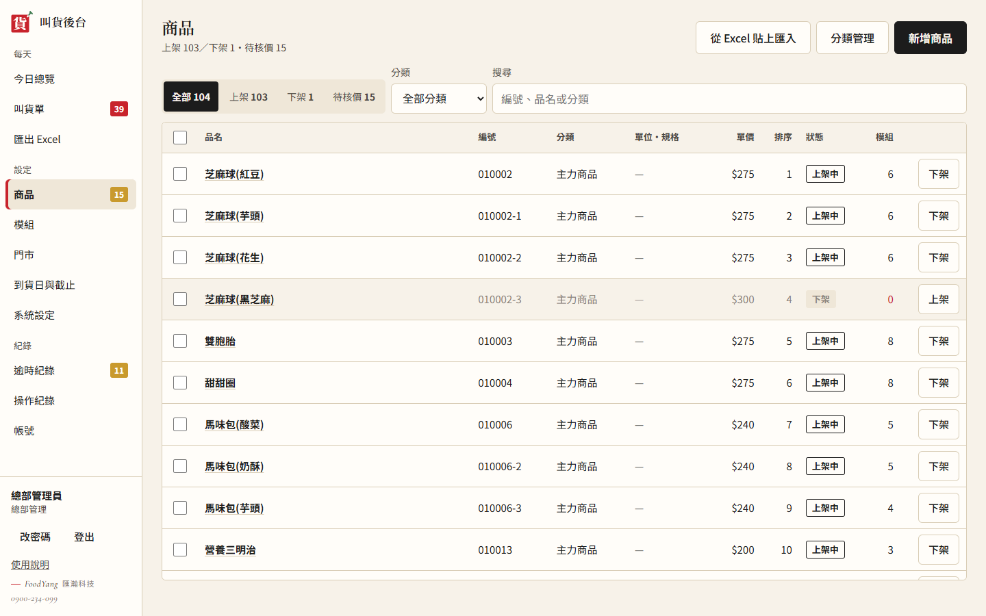This screenshot has height=616, width=986.
Task: Open product 芝麻球(花生) name link
Action: 234,257
